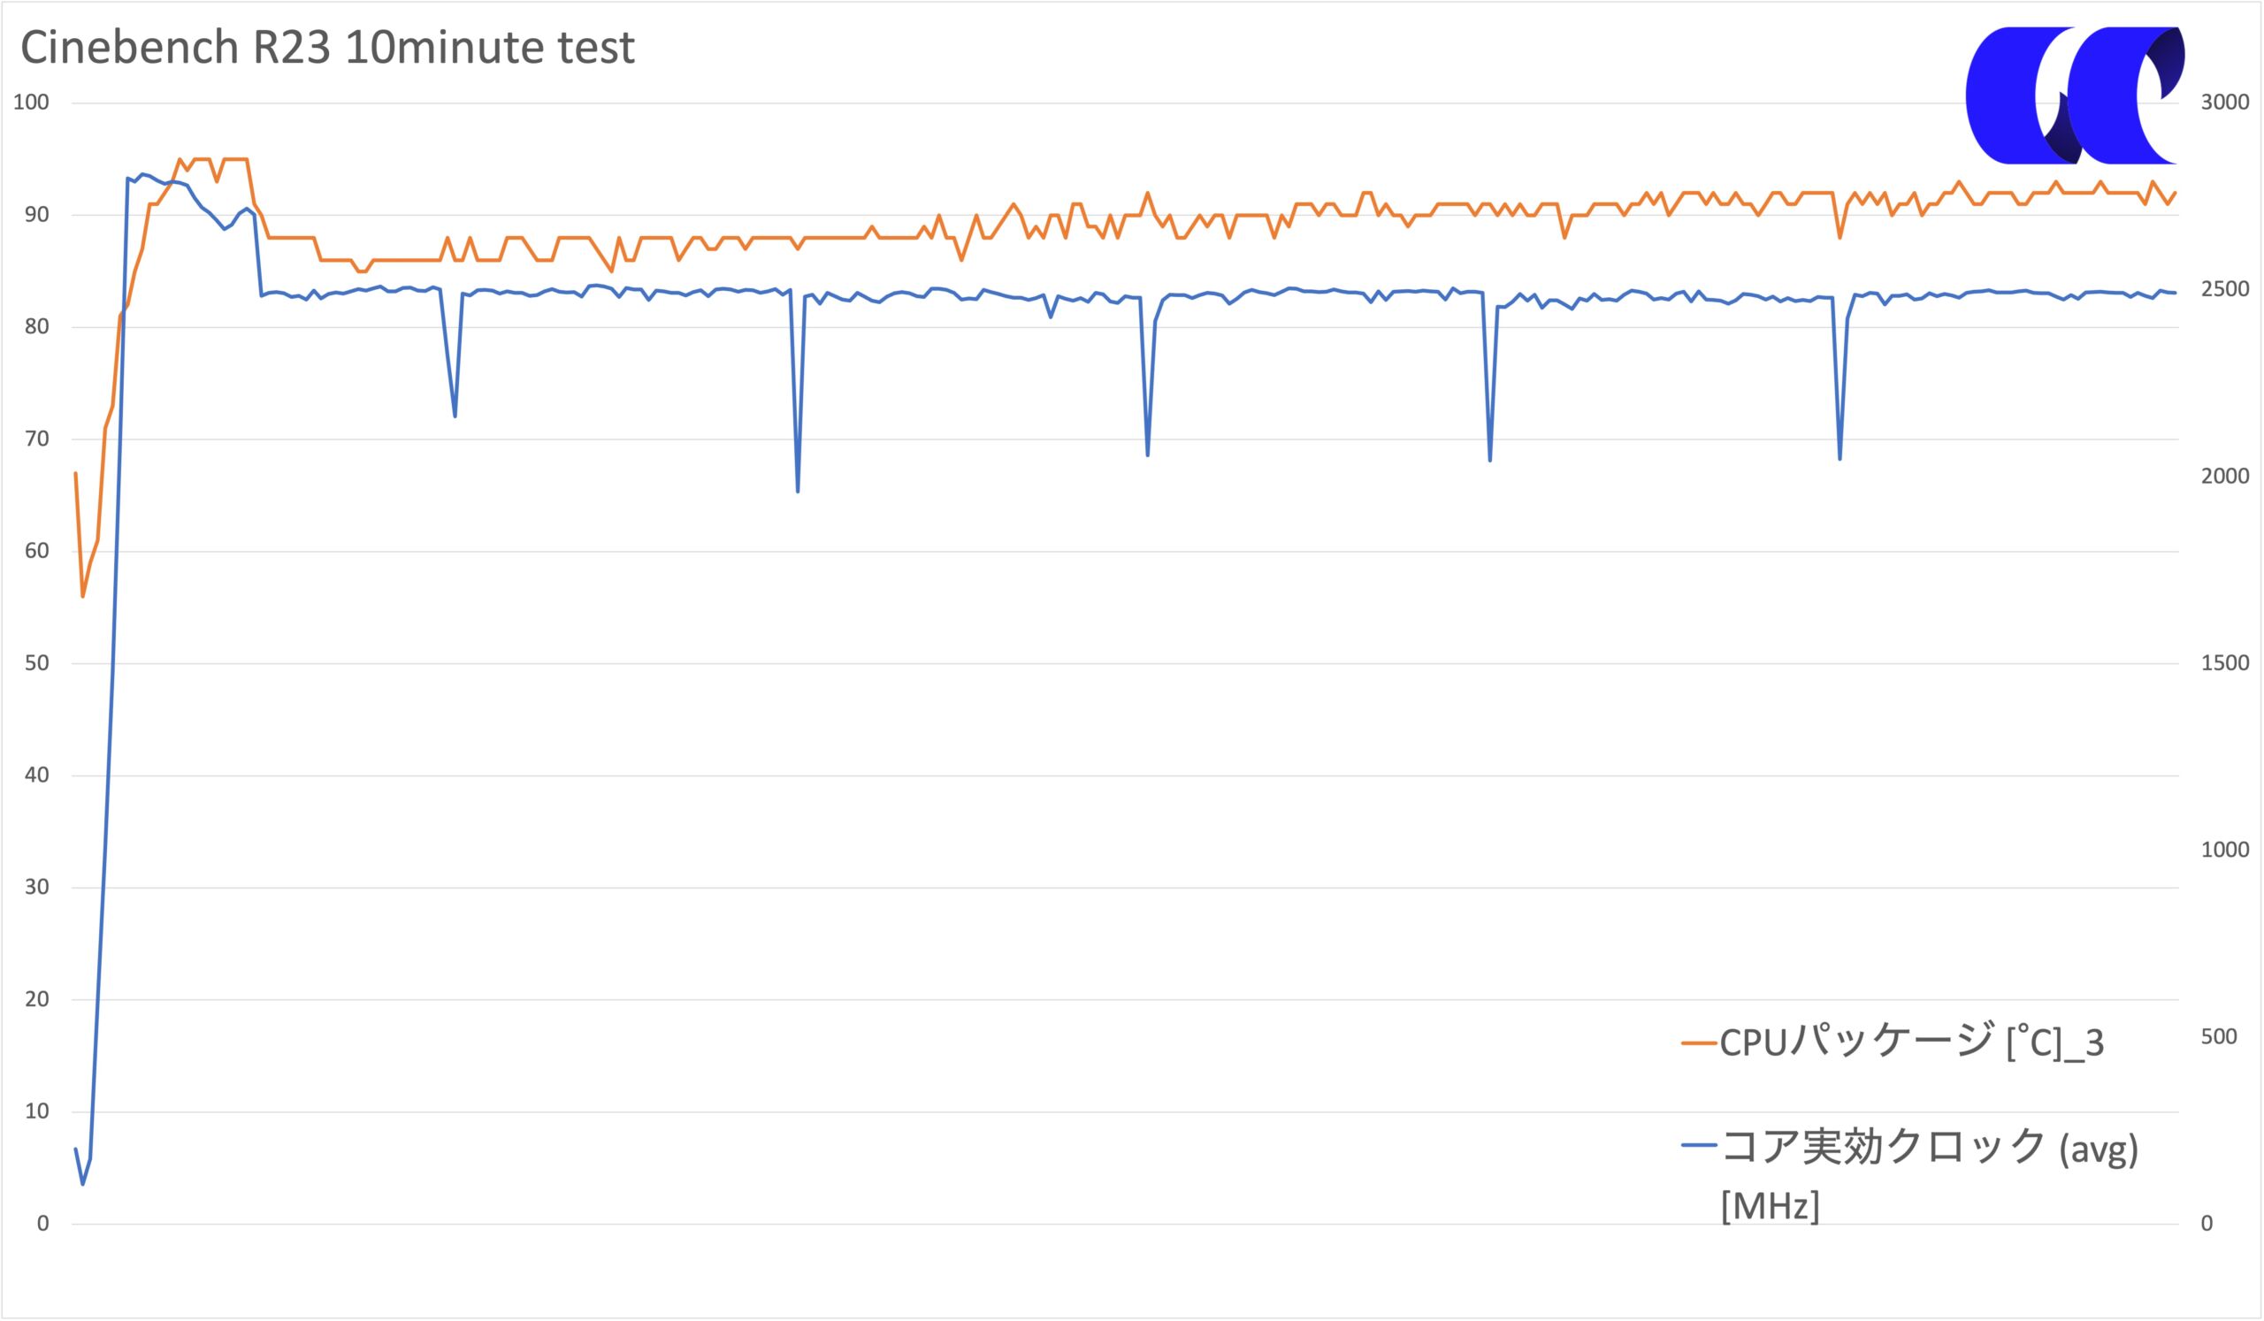Click the orange temperature peak near 95
The image size is (2264, 1321).
coord(179,160)
